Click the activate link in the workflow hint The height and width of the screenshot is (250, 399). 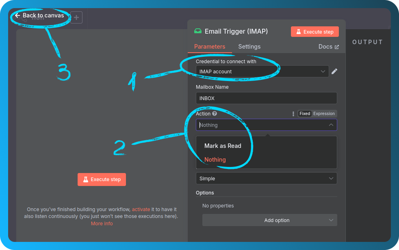tap(141, 209)
